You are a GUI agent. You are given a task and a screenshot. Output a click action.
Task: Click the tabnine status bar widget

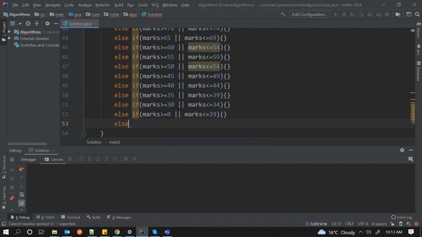[x=316, y=224]
